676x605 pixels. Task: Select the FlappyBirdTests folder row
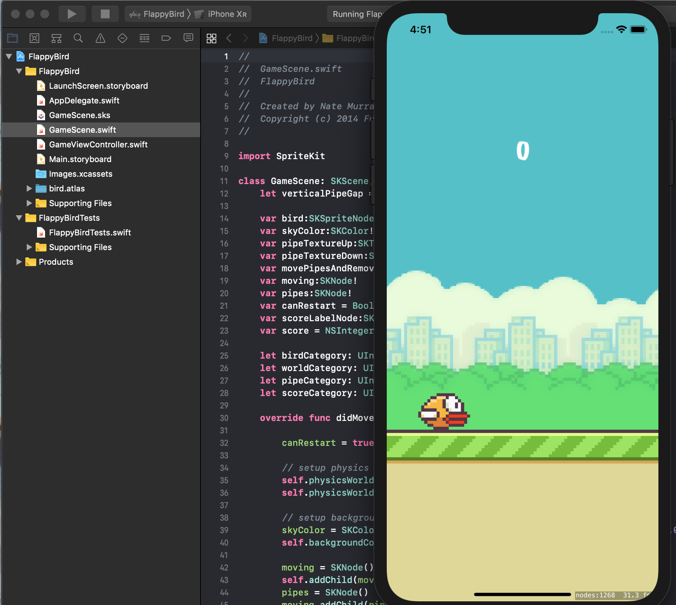[x=101, y=218]
